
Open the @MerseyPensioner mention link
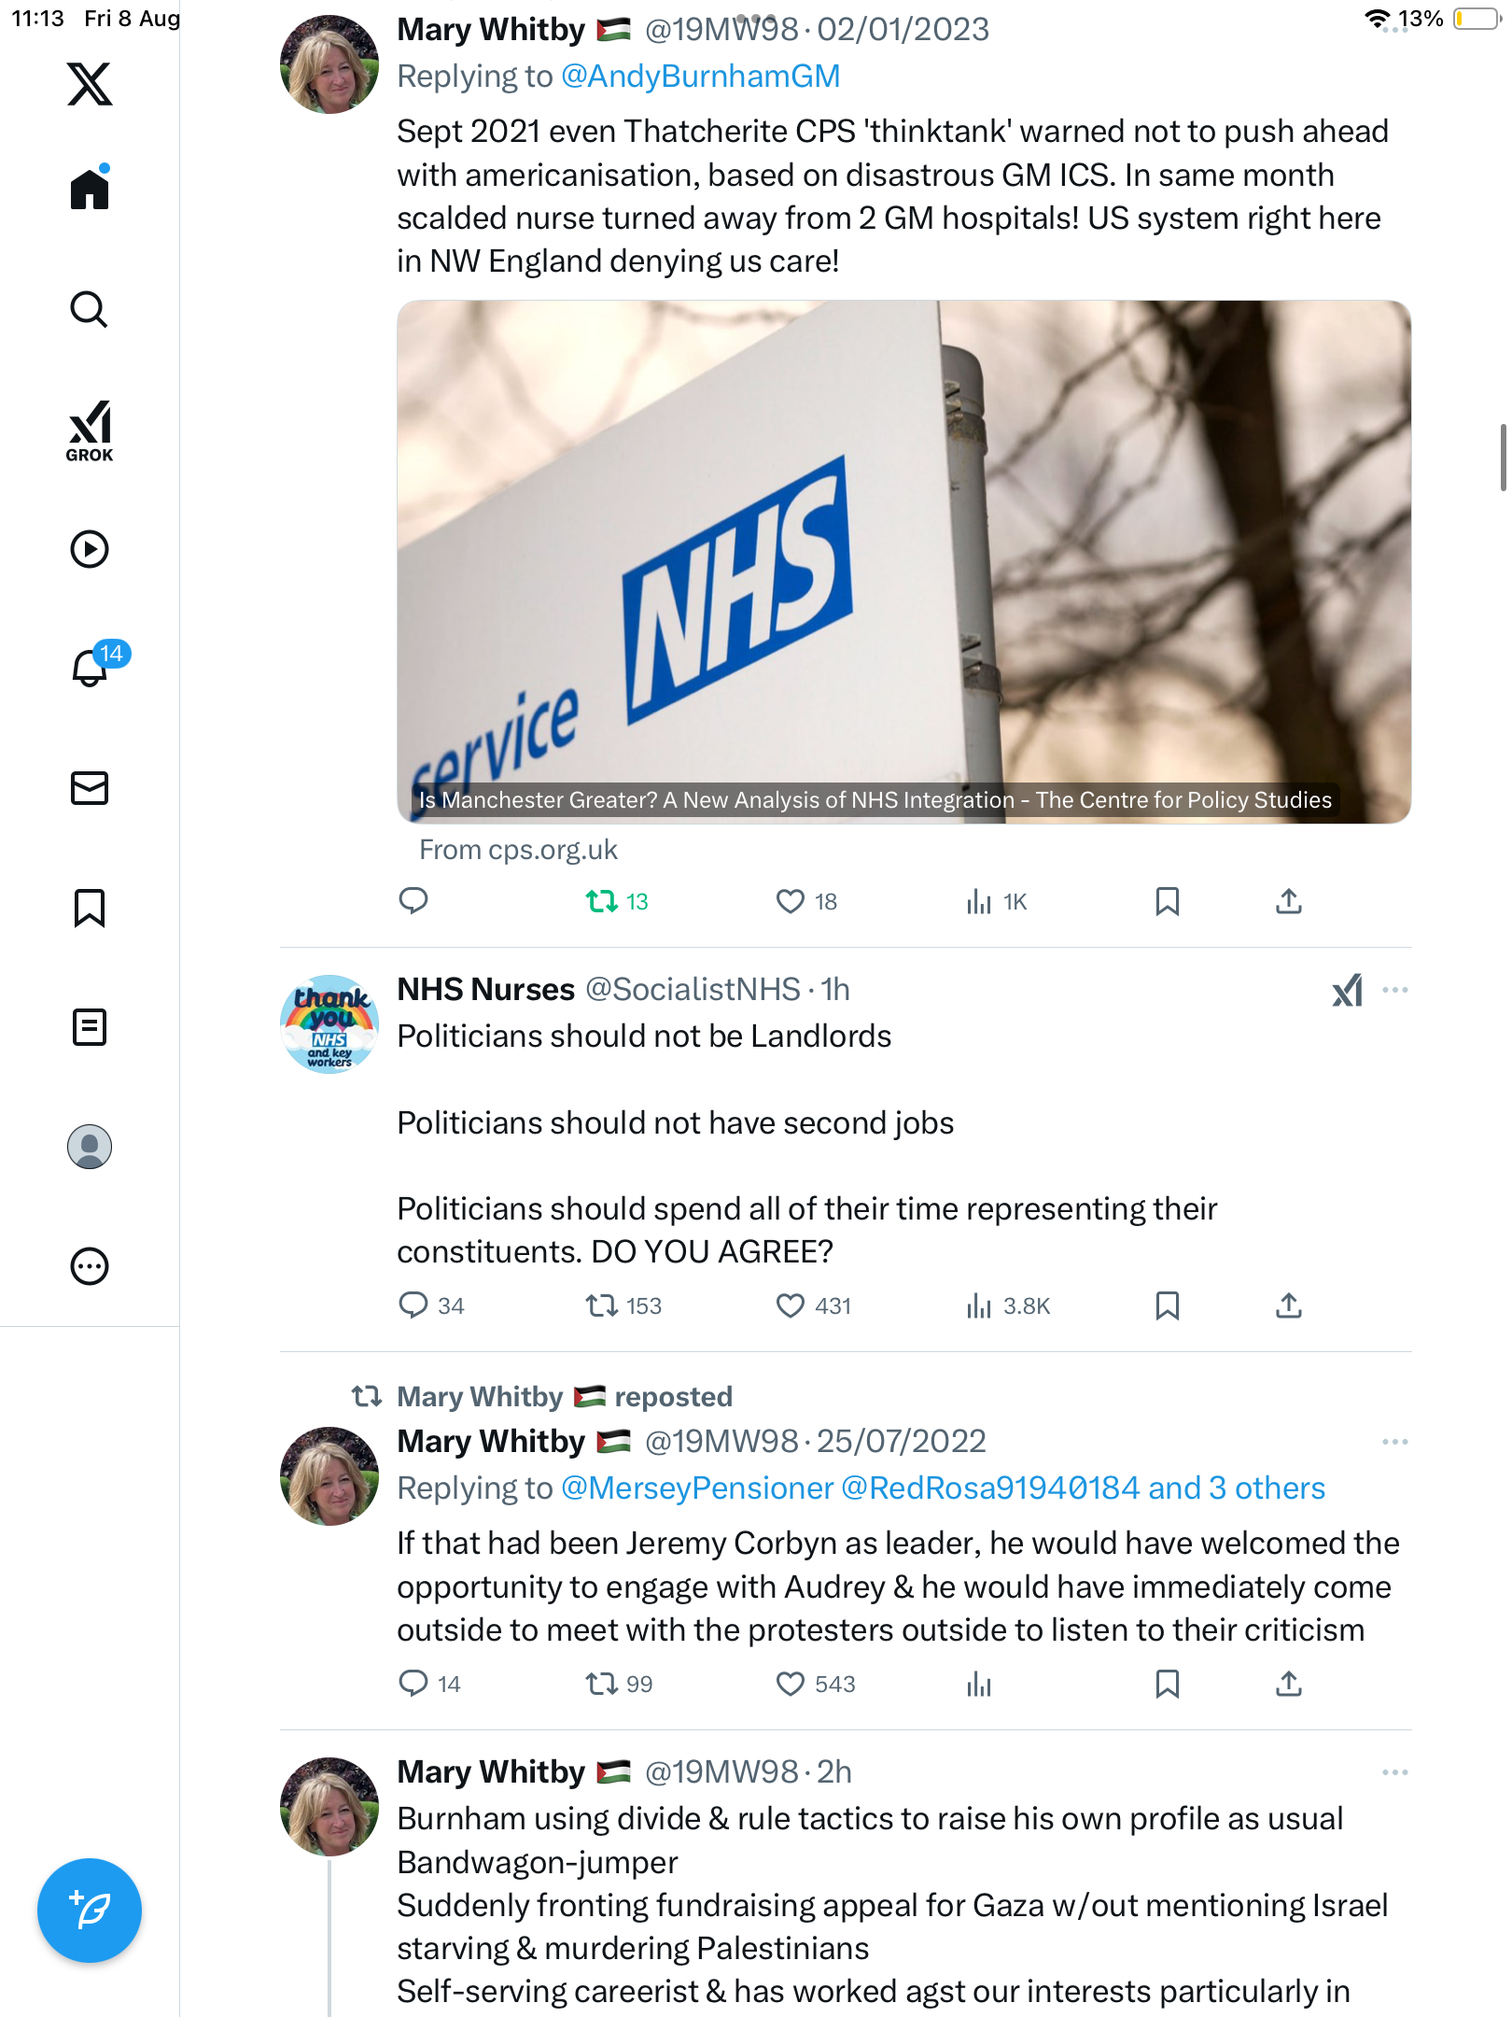click(x=696, y=1488)
